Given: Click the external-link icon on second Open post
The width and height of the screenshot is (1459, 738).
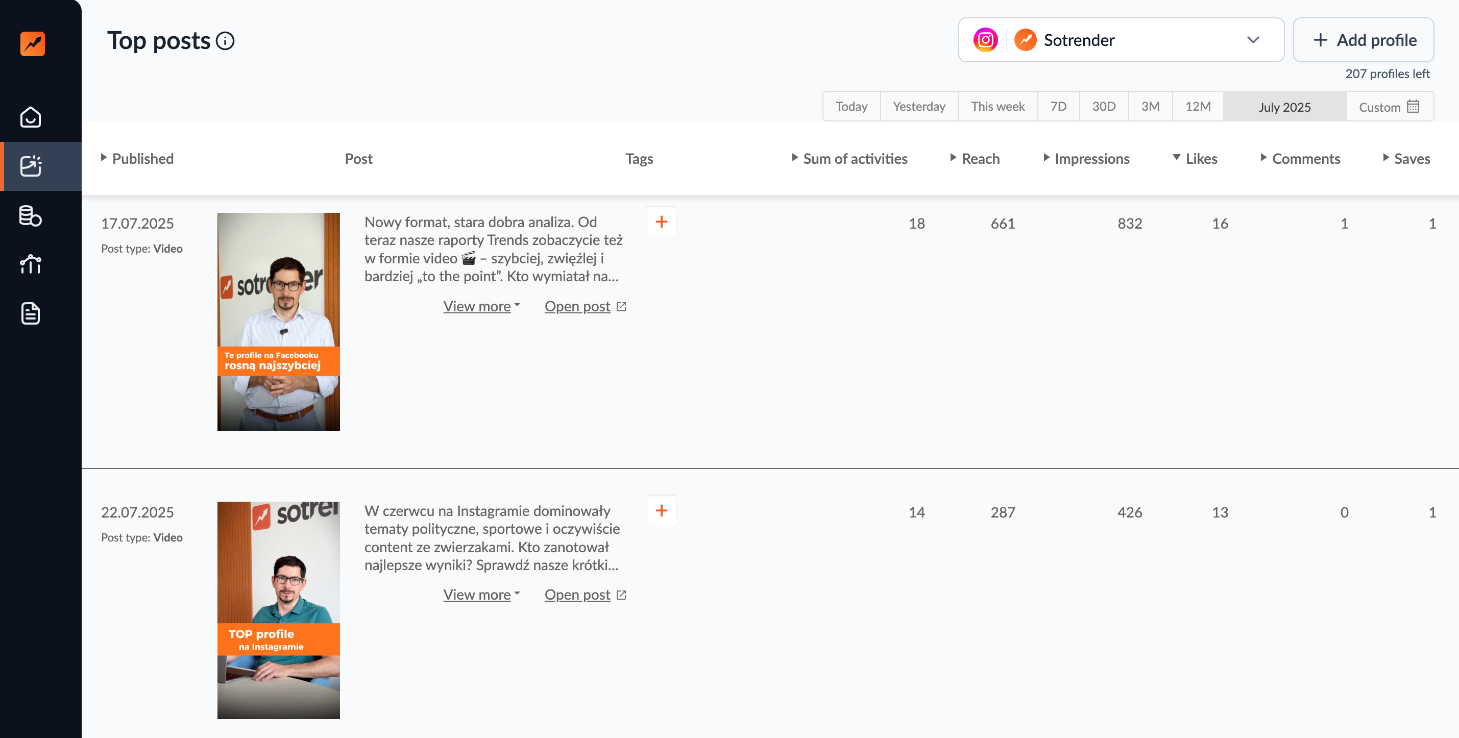Looking at the screenshot, I should pos(621,594).
